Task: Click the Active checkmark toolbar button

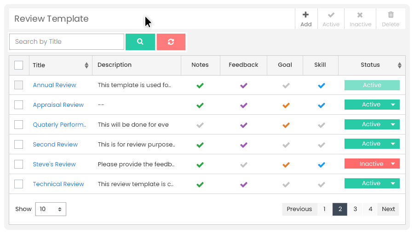Action: pyautogui.click(x=331, y=19)
